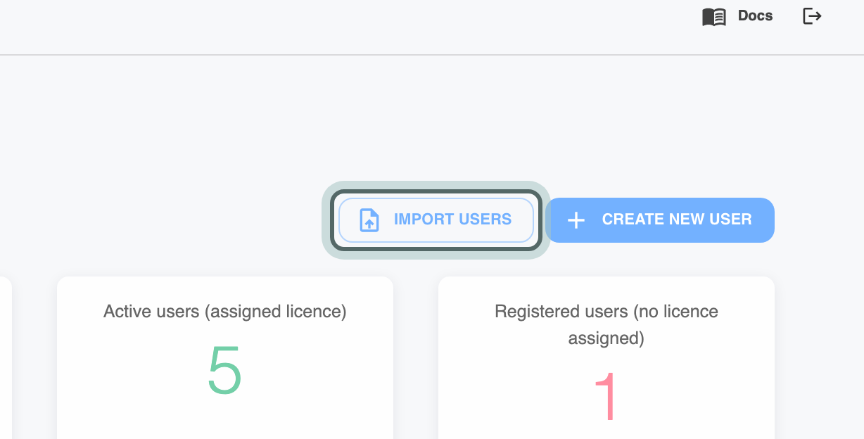Select the Active users (assigned licence) label

point(225,311)
